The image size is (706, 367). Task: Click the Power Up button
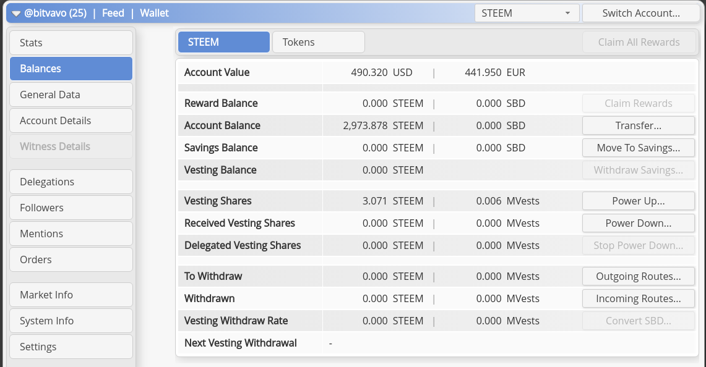(x=638, y=201)
